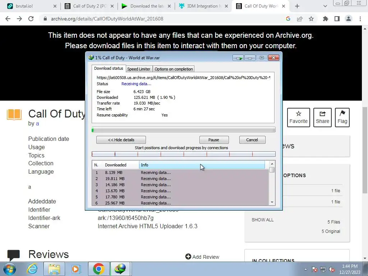Open Internet Explorer from taskbar

click(x=32, y=269)
